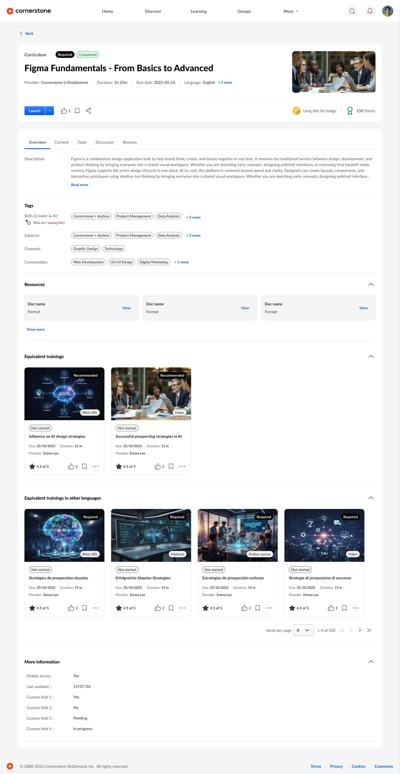This screenshot has width=400, height=774.
Task: Click the 'Graphic Design' channel tag
Action: click(85, 249)
